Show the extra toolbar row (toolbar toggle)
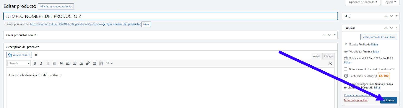The width and height of the screenshot is (403, 108). pos(101,63)
